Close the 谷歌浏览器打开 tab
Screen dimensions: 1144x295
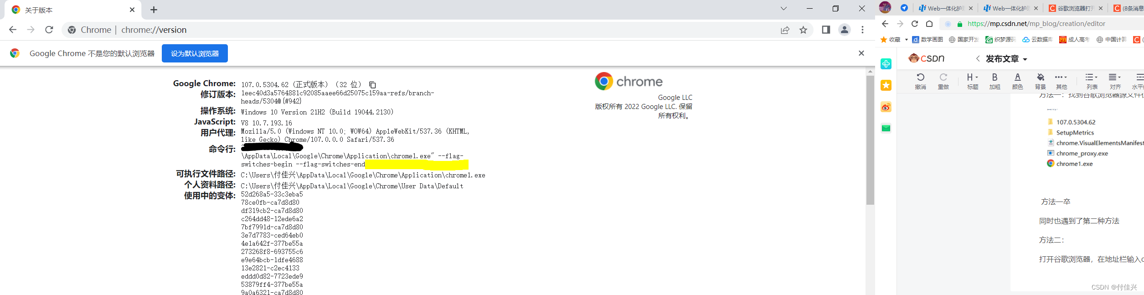pos(1101,8)
